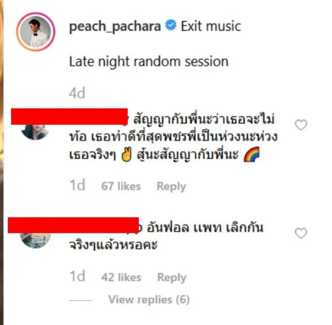Click the peach_pachara username link

115,27
